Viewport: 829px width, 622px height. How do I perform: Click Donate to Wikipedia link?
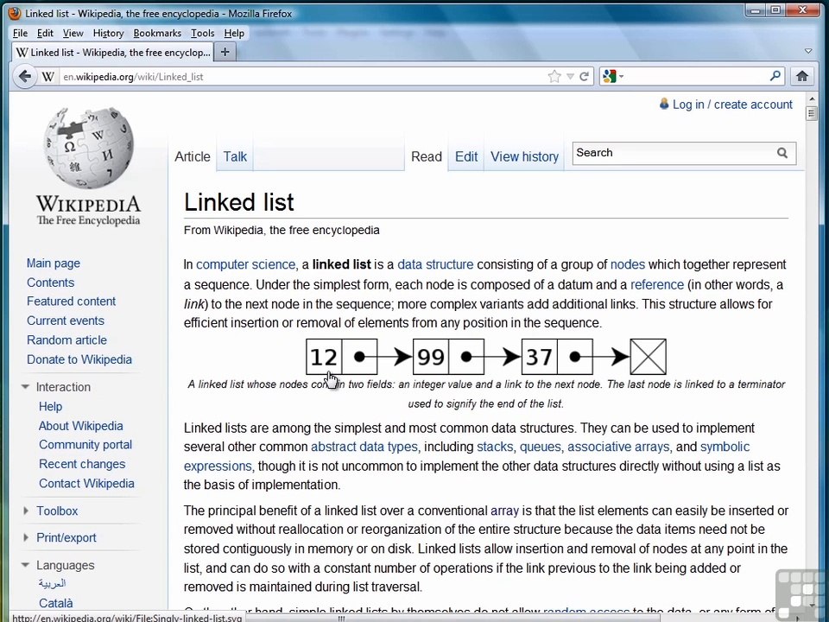coord(79,359)
